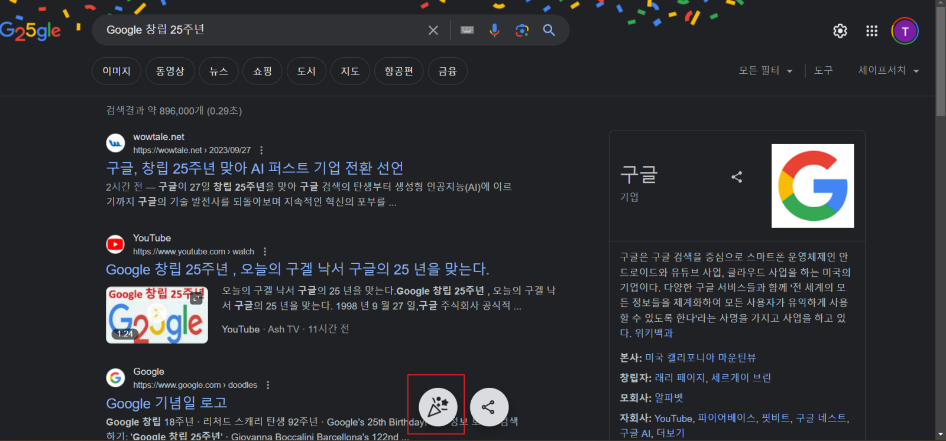Clear the search box text
Screen dimensions: 946x441
coord(433,30)
